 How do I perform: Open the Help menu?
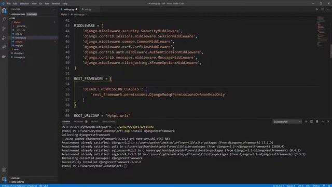point(65,4)
